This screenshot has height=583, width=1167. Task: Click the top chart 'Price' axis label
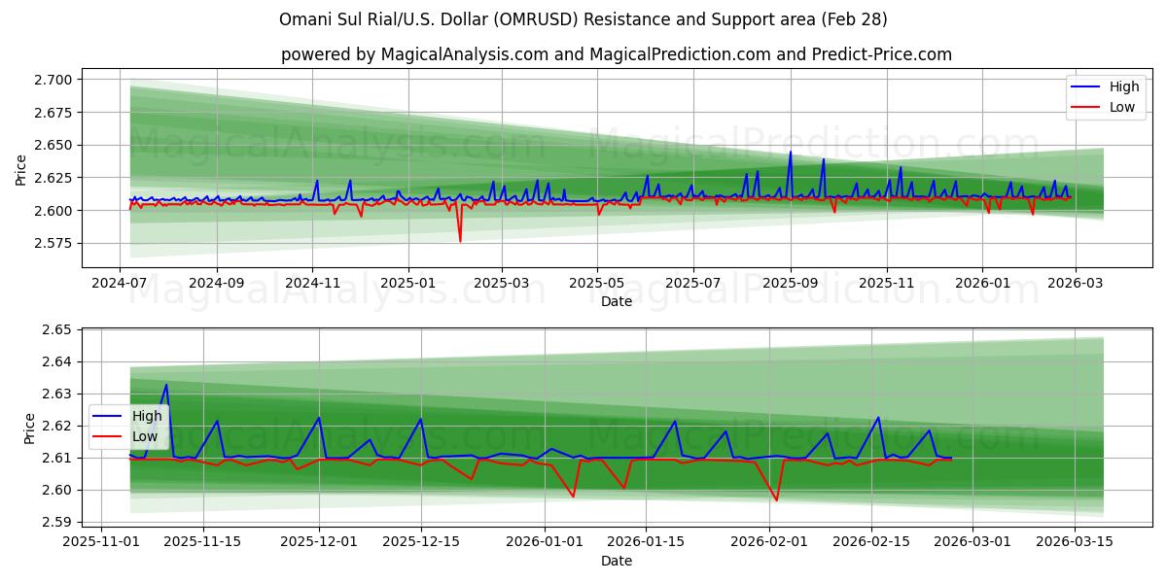[x=21, y=168]
